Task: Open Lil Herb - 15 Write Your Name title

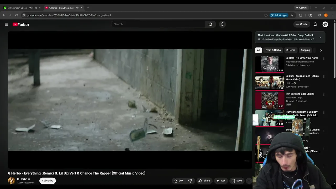Action: pyautogui.click(x=302, y=58)
